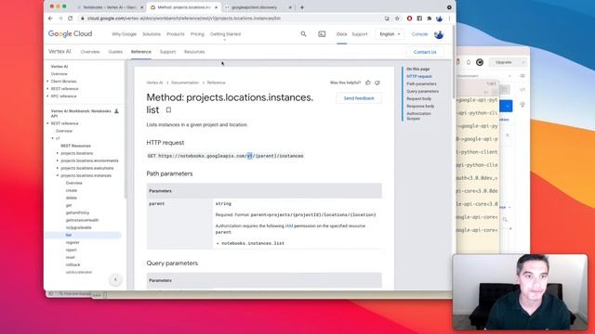Open the Solutions menu
The height and width of the screenshot is (334, 595).
[152, 34]
